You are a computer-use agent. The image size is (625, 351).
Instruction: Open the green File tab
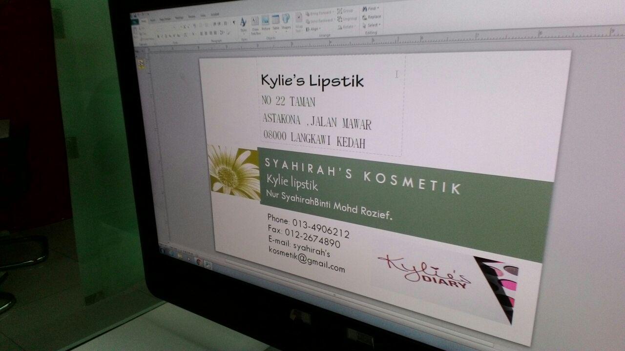coord(135,22)
